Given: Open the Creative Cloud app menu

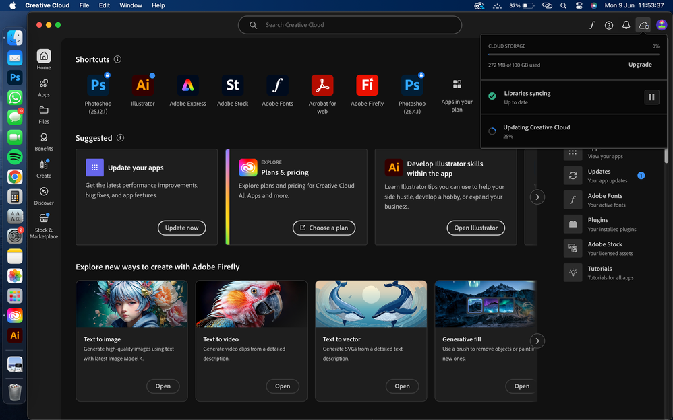Looking at the screenshot, I should coord(47,5).
